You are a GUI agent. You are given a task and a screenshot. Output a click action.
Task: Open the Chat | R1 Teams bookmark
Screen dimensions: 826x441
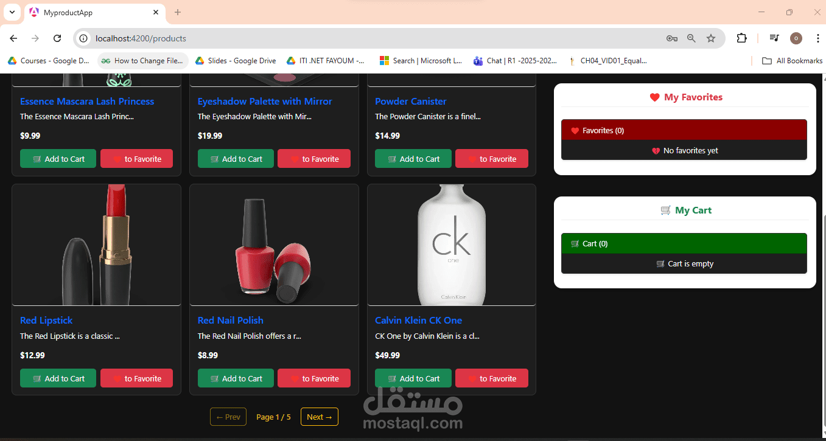pyautogui.click(x=515, y=61)
